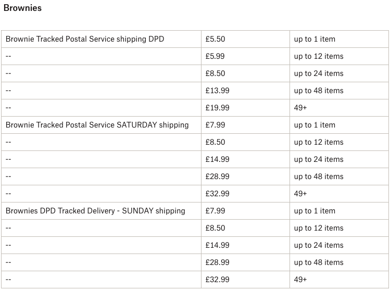Click the last £32.99 price in the table
This screenshot has width=390, height=291.
coord(218,280)
